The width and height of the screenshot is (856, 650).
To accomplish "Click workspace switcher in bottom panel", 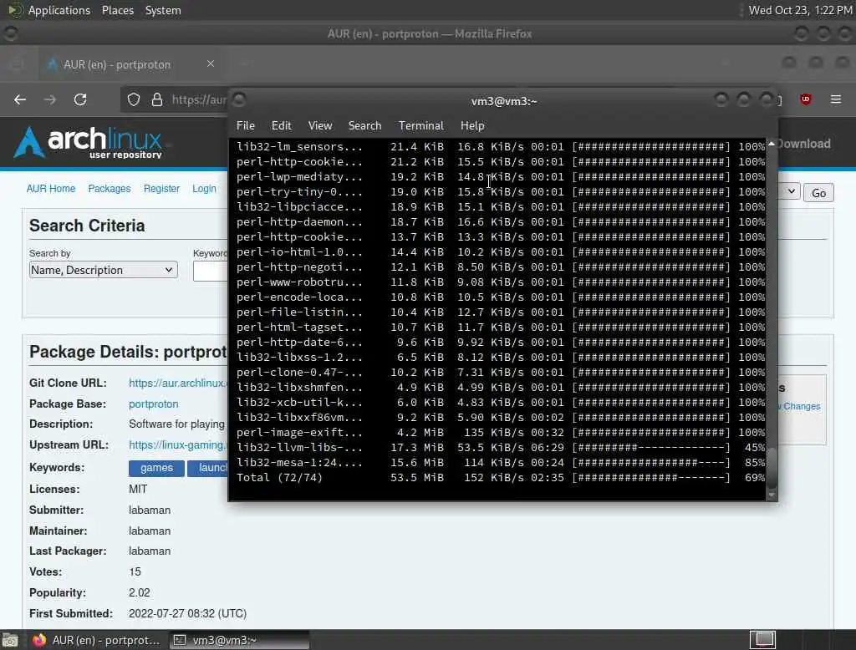I will click(762, 640).
